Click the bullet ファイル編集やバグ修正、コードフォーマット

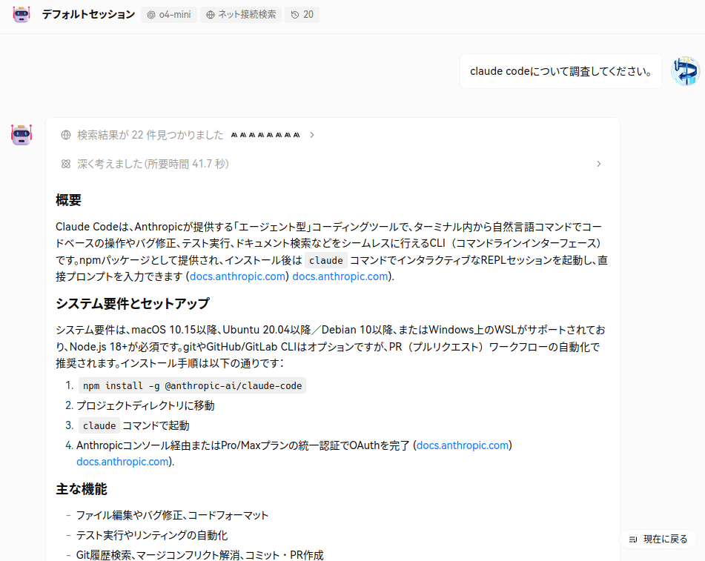[x=172, y=515]
